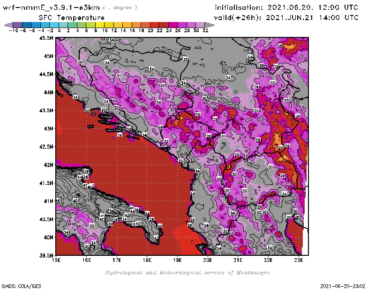This screenshot has height=289, width=375.
Task: Select the 2021-06-20-23:02 timestamp
Action: click(x=343, y=286)
